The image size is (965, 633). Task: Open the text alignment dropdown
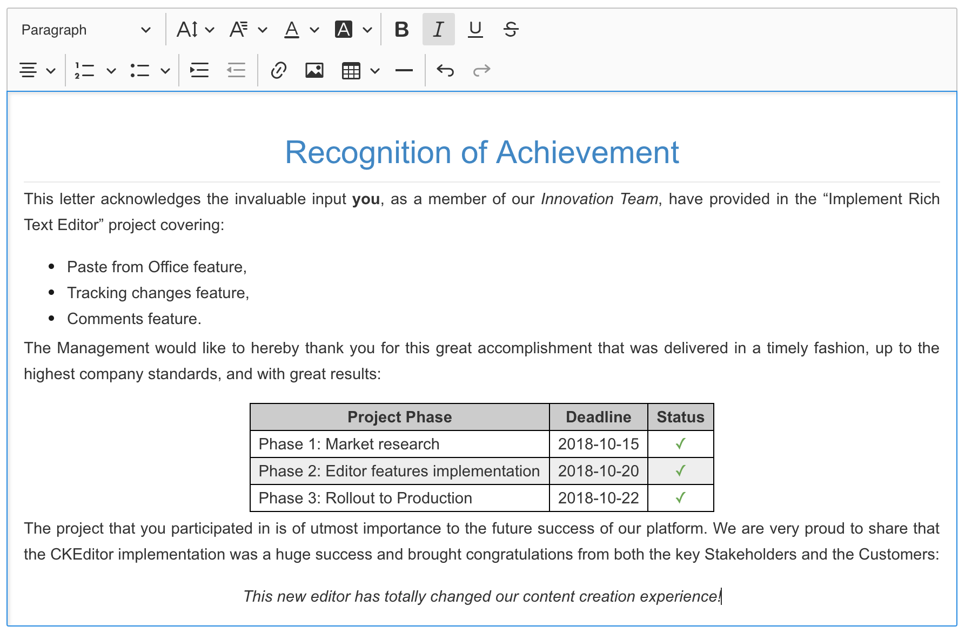tap(37, 70)
